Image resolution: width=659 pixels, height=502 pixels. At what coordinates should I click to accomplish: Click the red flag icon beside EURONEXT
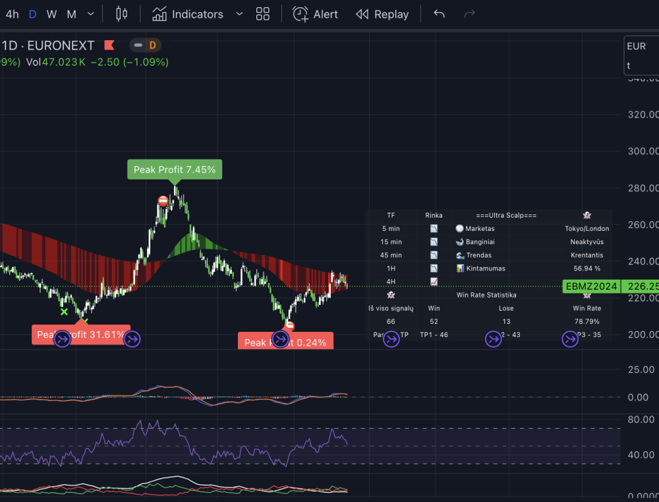click(x=109, y=45)
